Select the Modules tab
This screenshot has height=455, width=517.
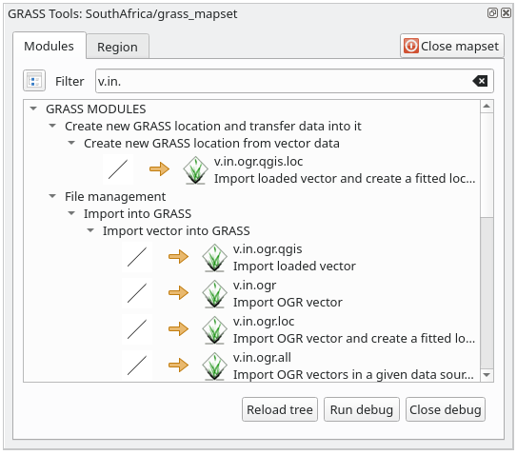pyautogui.click(x=50, y=46)
